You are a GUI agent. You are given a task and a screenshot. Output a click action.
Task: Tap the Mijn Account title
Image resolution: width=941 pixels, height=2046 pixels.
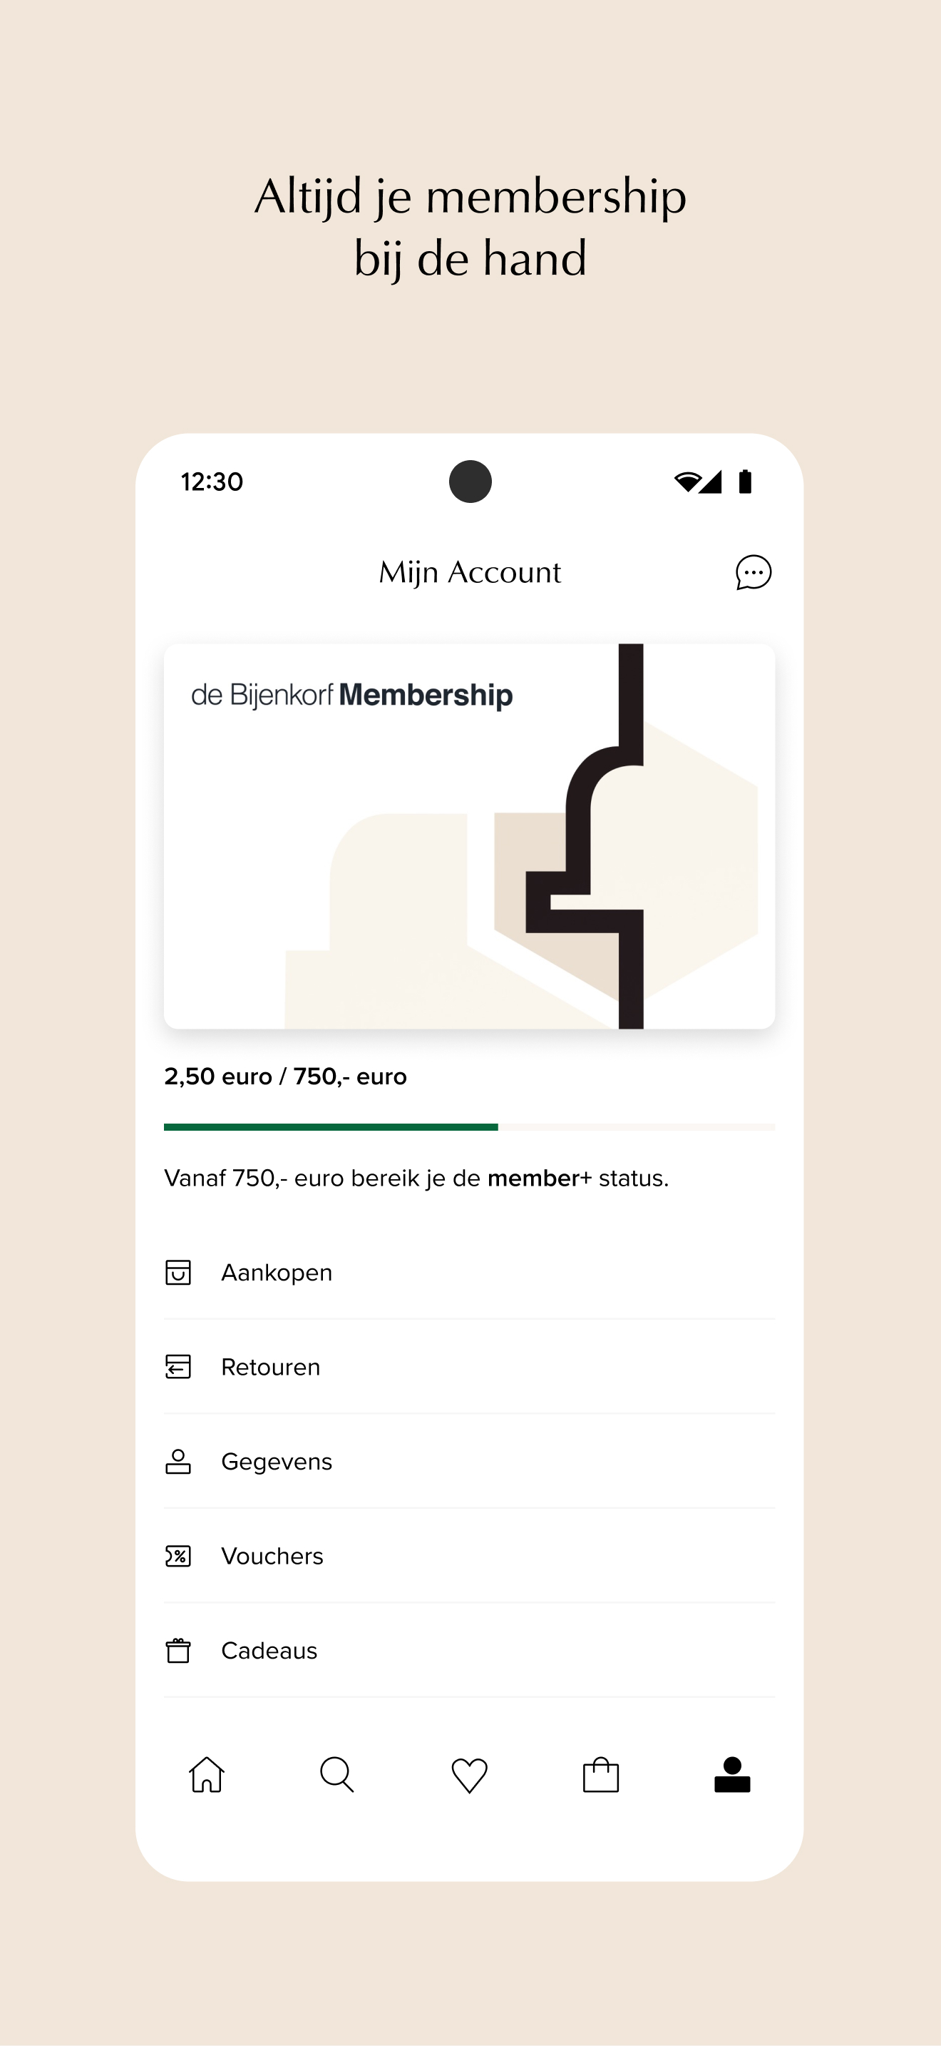(470, 573)
